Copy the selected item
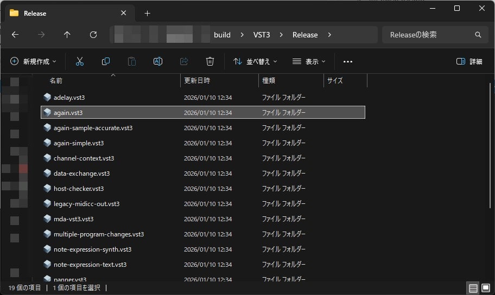The image size is (495, 295). (x=106, y=61)
